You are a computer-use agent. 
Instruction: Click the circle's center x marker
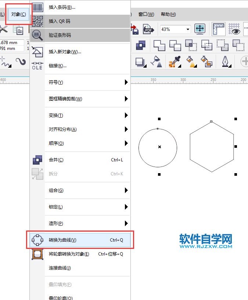coord(160,147)
